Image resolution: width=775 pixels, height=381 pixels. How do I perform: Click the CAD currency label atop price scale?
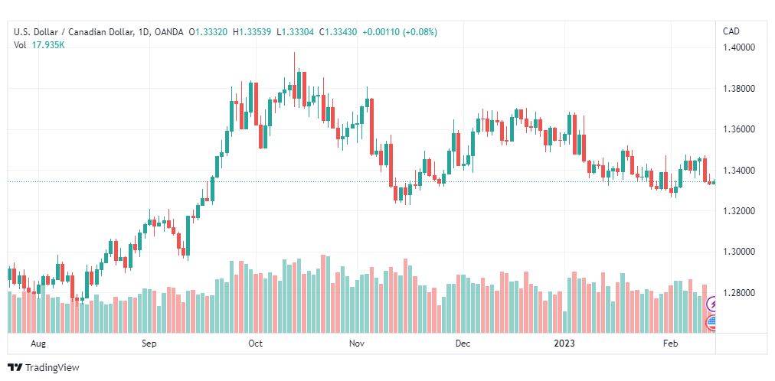pos(731,31)
